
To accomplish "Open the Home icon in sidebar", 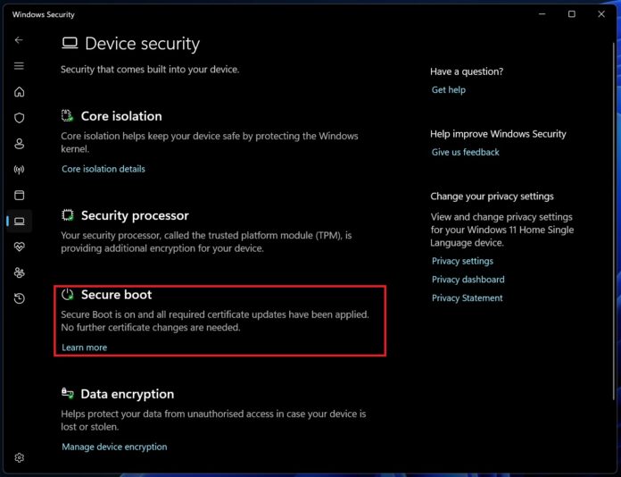I will point(19,92).
